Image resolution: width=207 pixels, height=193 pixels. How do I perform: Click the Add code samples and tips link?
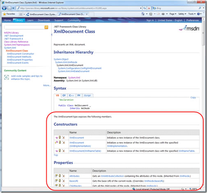27,78
